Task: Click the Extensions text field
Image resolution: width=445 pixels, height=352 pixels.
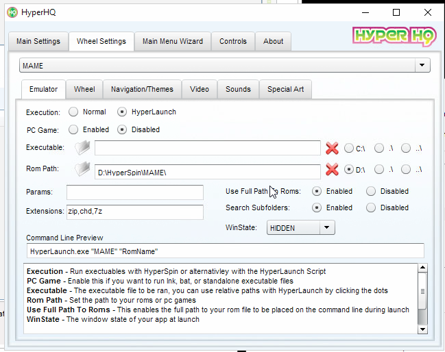Action: click(x=134, y=212)
